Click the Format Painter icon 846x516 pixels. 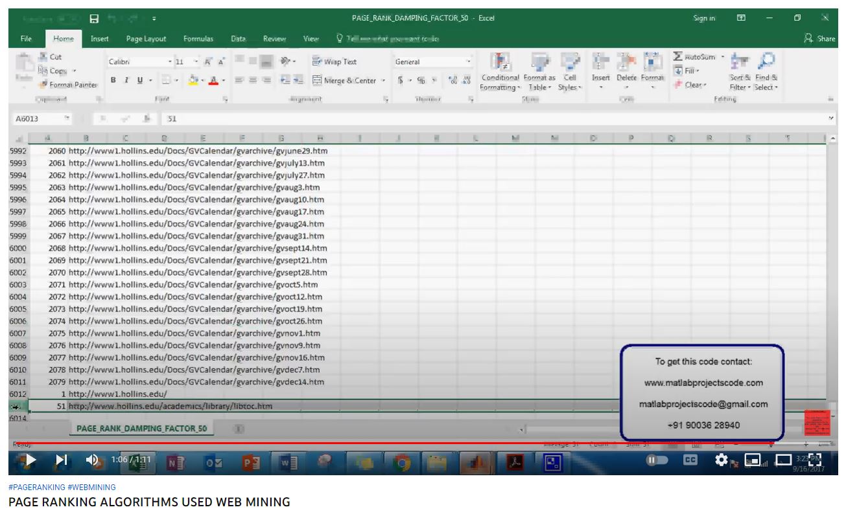pyautogui.click(x=44, y=85)
